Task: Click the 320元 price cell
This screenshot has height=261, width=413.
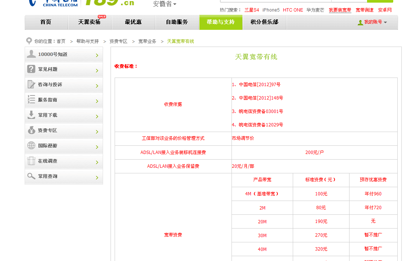Action: click(321, 249)
